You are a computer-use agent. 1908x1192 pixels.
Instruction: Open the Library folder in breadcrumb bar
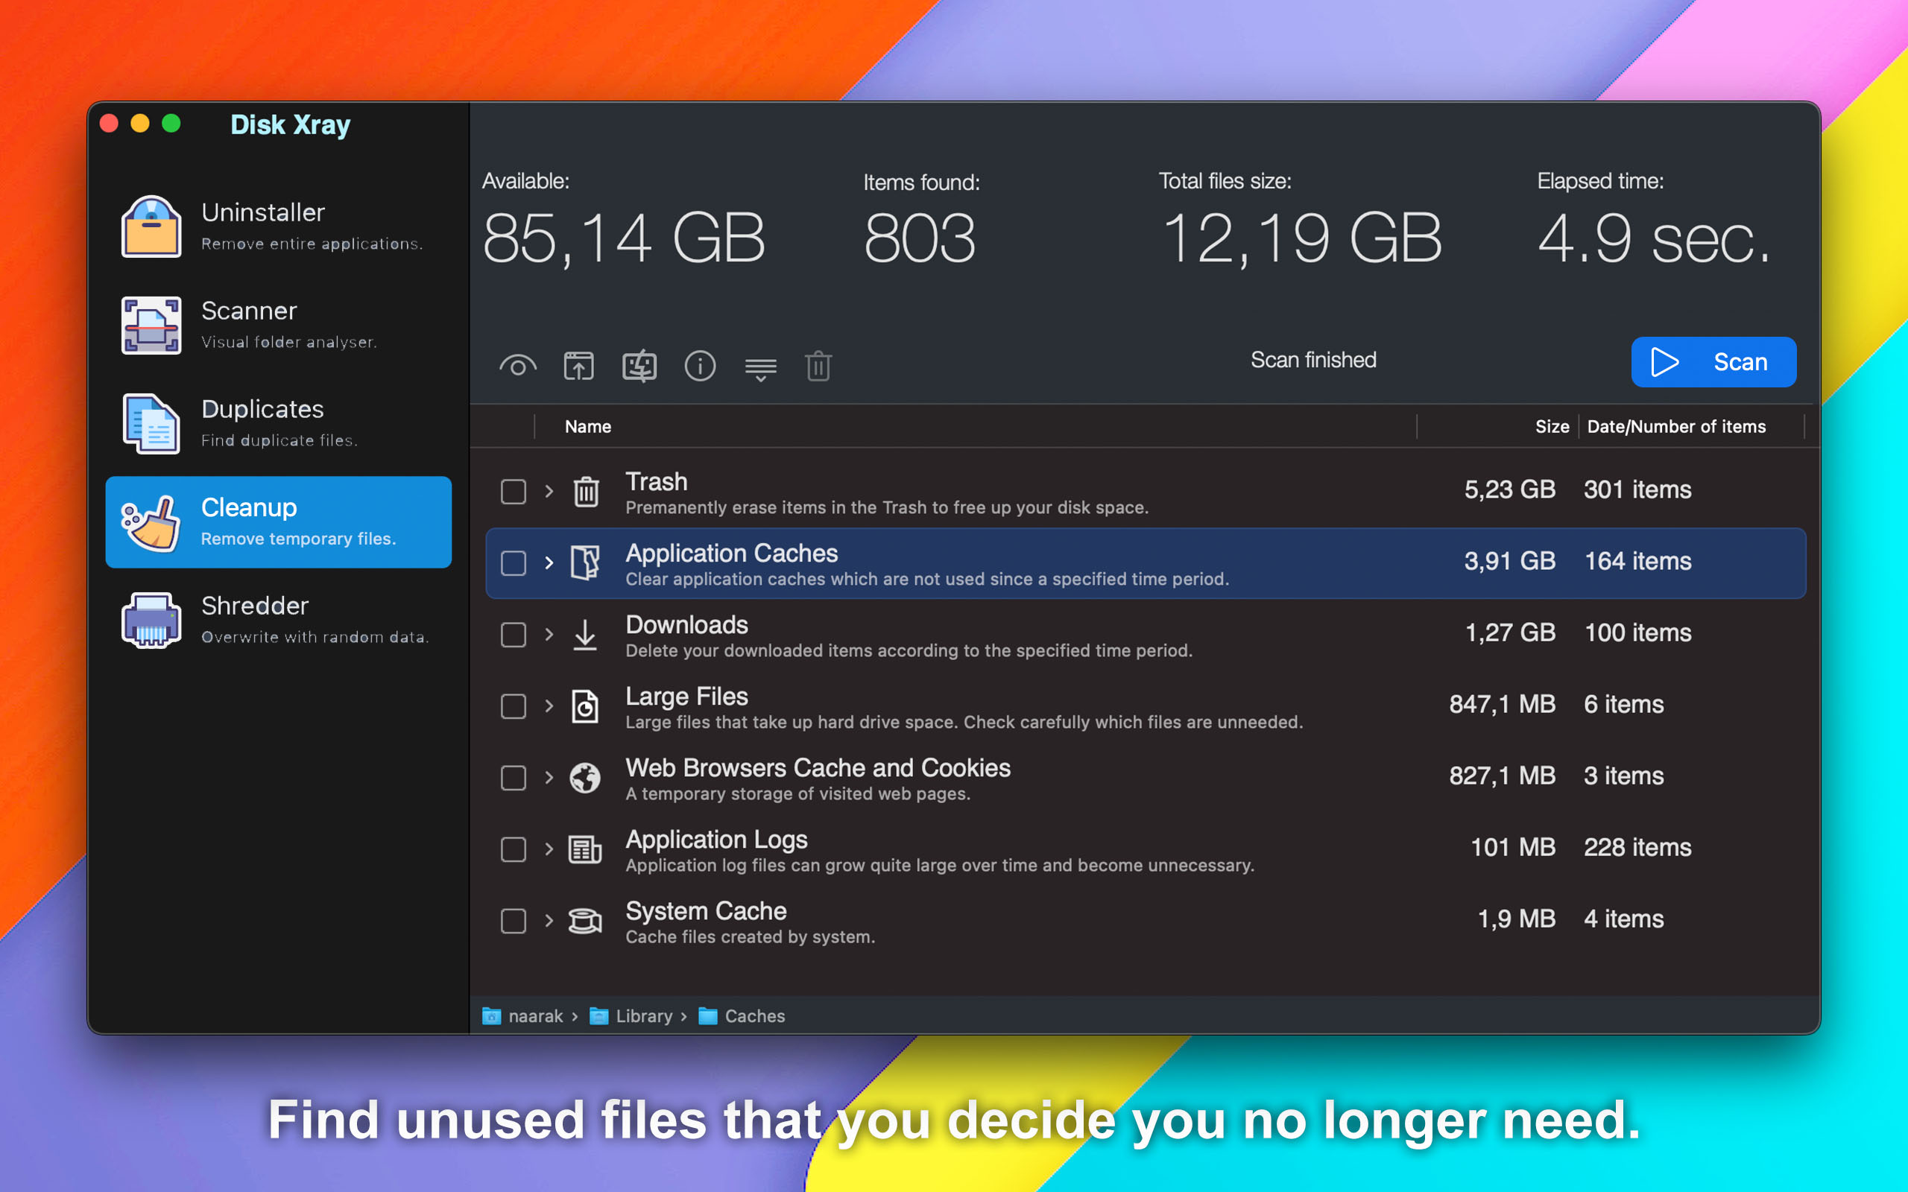(x=643, y=1016)
